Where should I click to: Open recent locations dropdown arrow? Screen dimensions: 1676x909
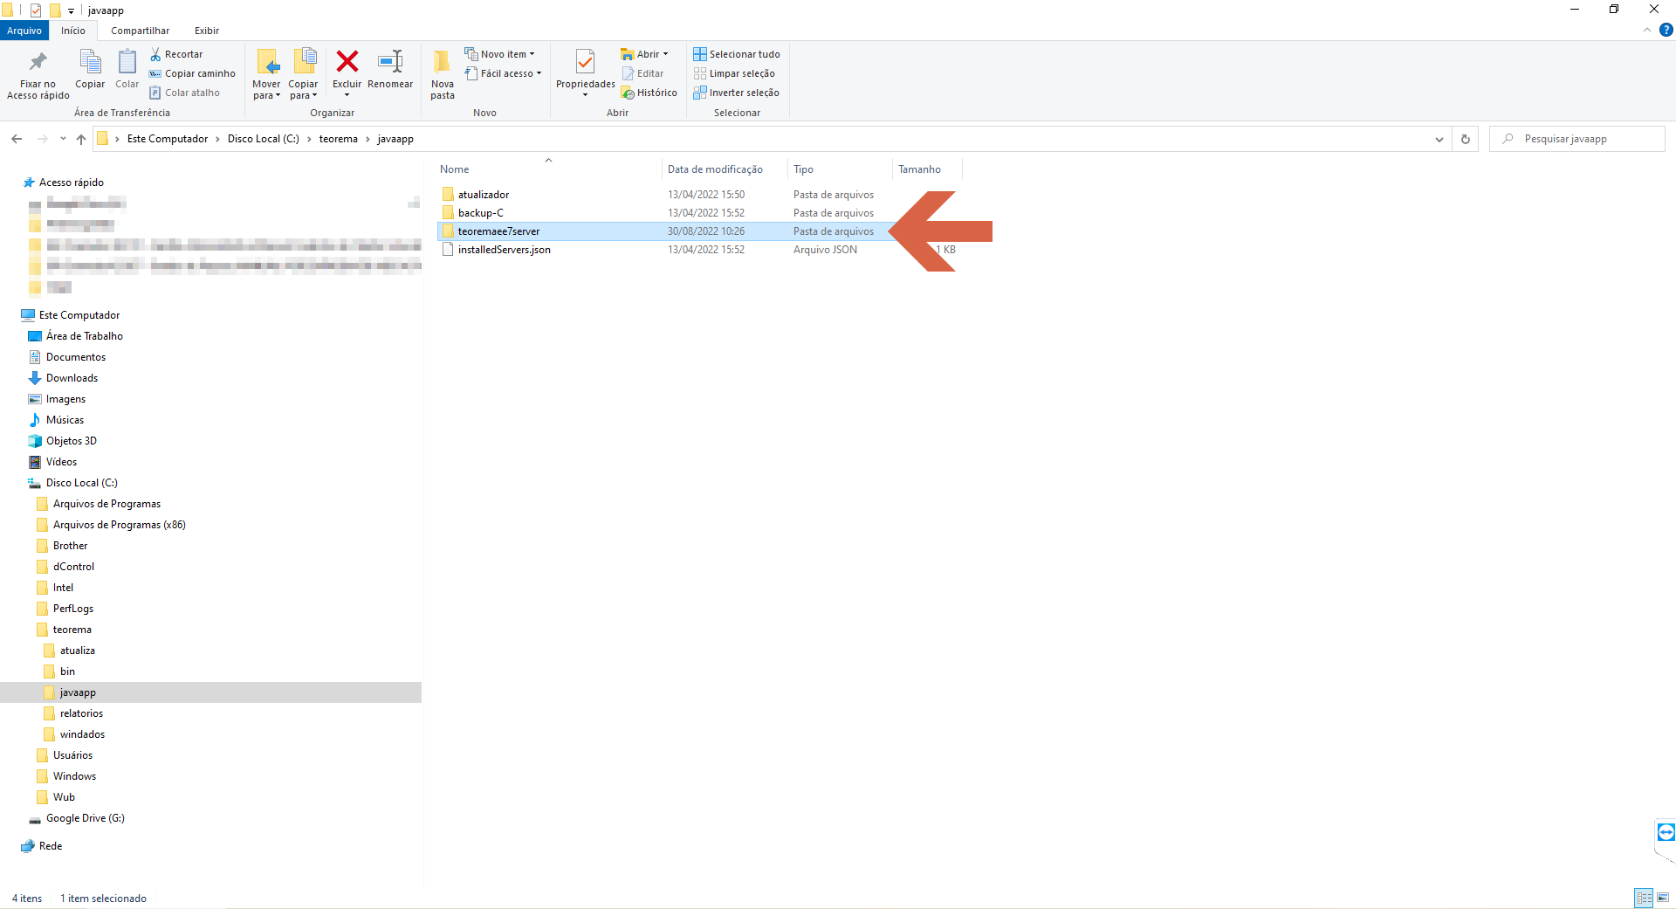tap(63, 139)
